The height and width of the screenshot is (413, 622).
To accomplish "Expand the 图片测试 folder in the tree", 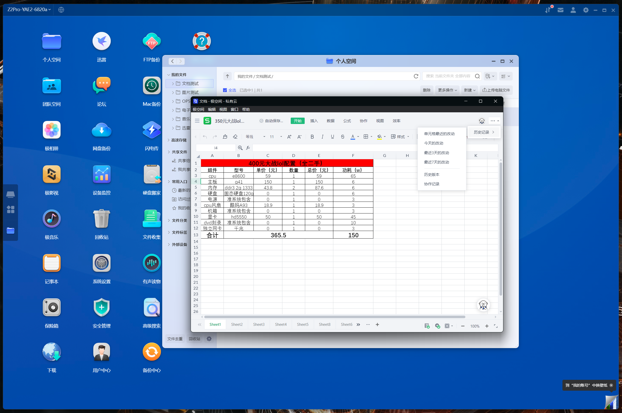I will coord(173,93).
